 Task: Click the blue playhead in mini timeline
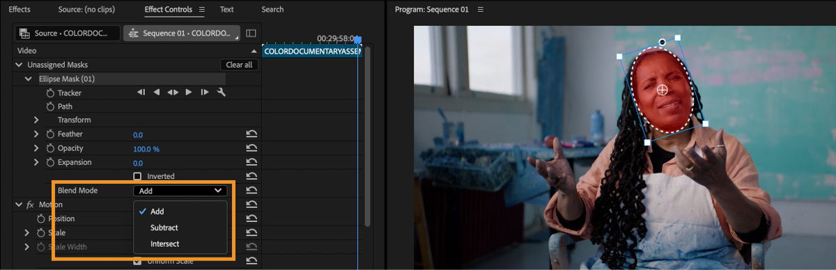pyautogui.click(x=358, y=40)
